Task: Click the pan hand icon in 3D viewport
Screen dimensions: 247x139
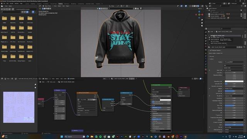Action: tap(202, 23)
